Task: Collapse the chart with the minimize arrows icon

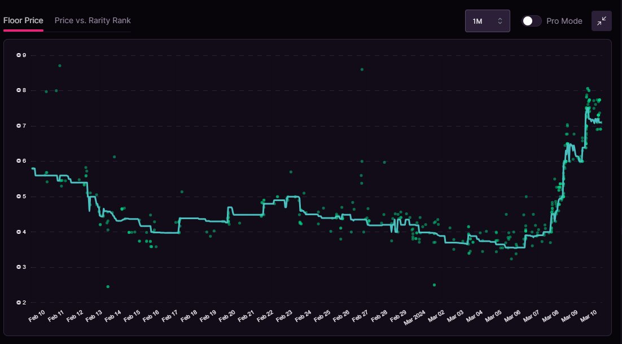Action: click(601, 21)
